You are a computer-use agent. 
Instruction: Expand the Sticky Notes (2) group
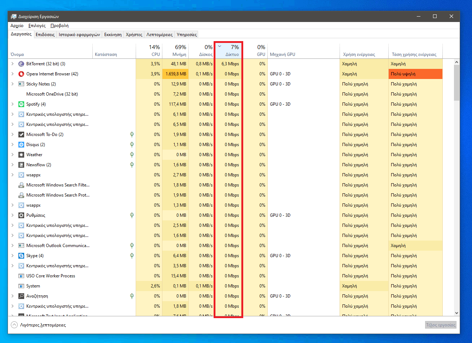[x=13, y=84]
